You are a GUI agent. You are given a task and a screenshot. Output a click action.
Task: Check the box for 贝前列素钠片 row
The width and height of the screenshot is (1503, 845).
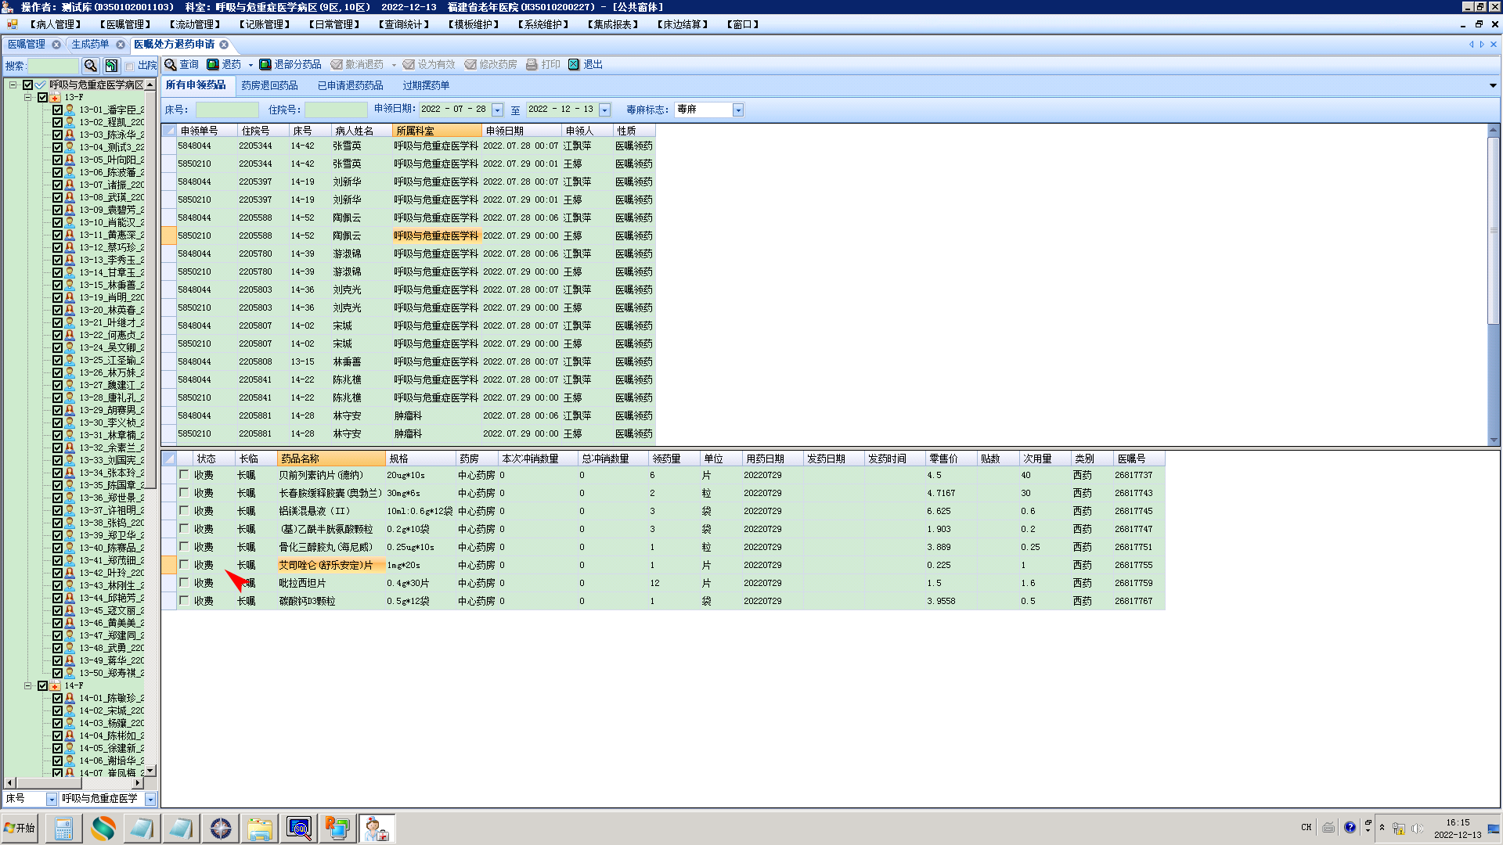click(184, 474)
